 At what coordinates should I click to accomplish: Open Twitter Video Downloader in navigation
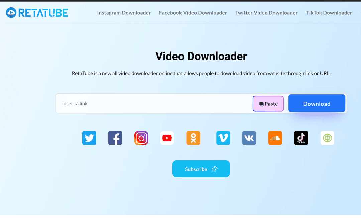point(266,13)
